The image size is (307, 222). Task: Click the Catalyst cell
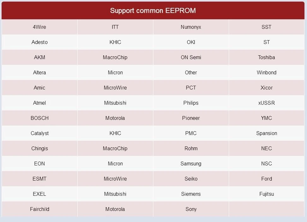pos(39,133)
